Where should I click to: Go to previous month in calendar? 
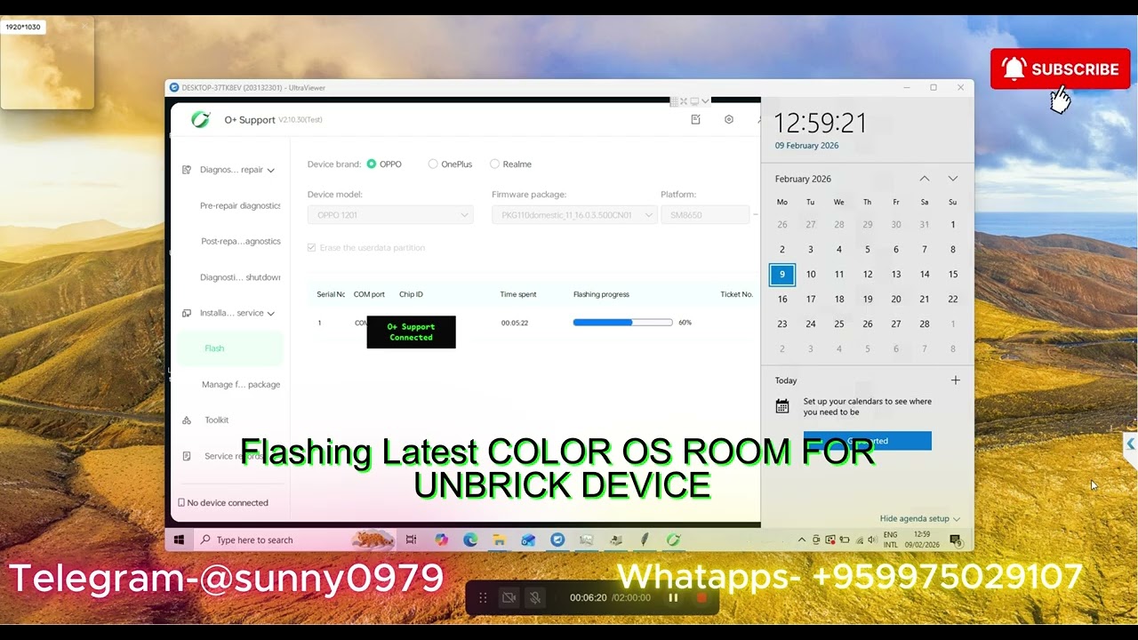pos(925,179)
